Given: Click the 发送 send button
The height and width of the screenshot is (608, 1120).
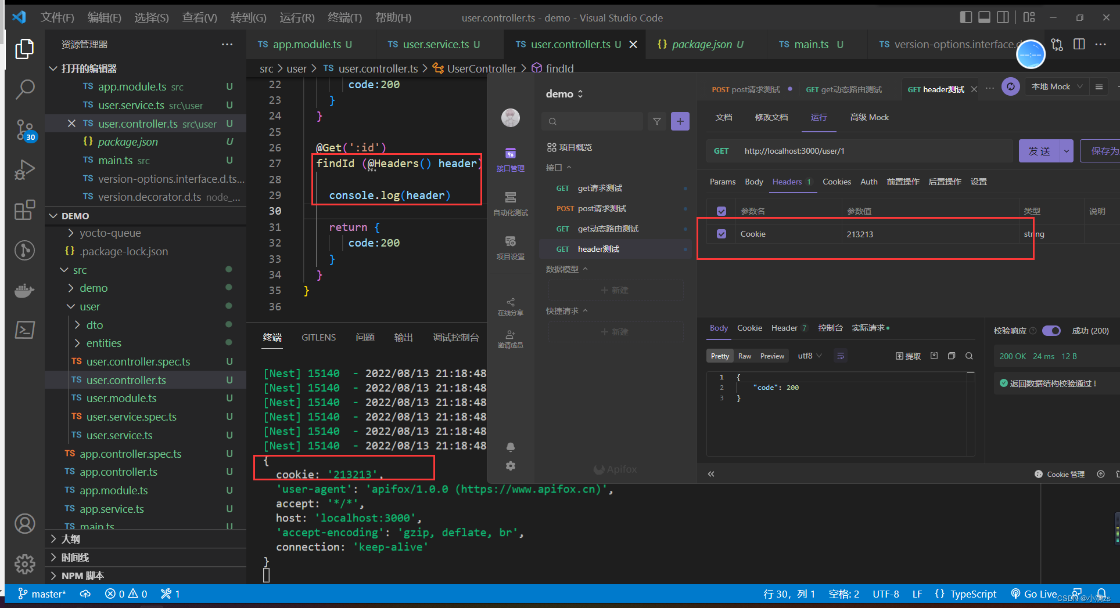Looking at the screenshot, I should click(x=1039, y=151).
